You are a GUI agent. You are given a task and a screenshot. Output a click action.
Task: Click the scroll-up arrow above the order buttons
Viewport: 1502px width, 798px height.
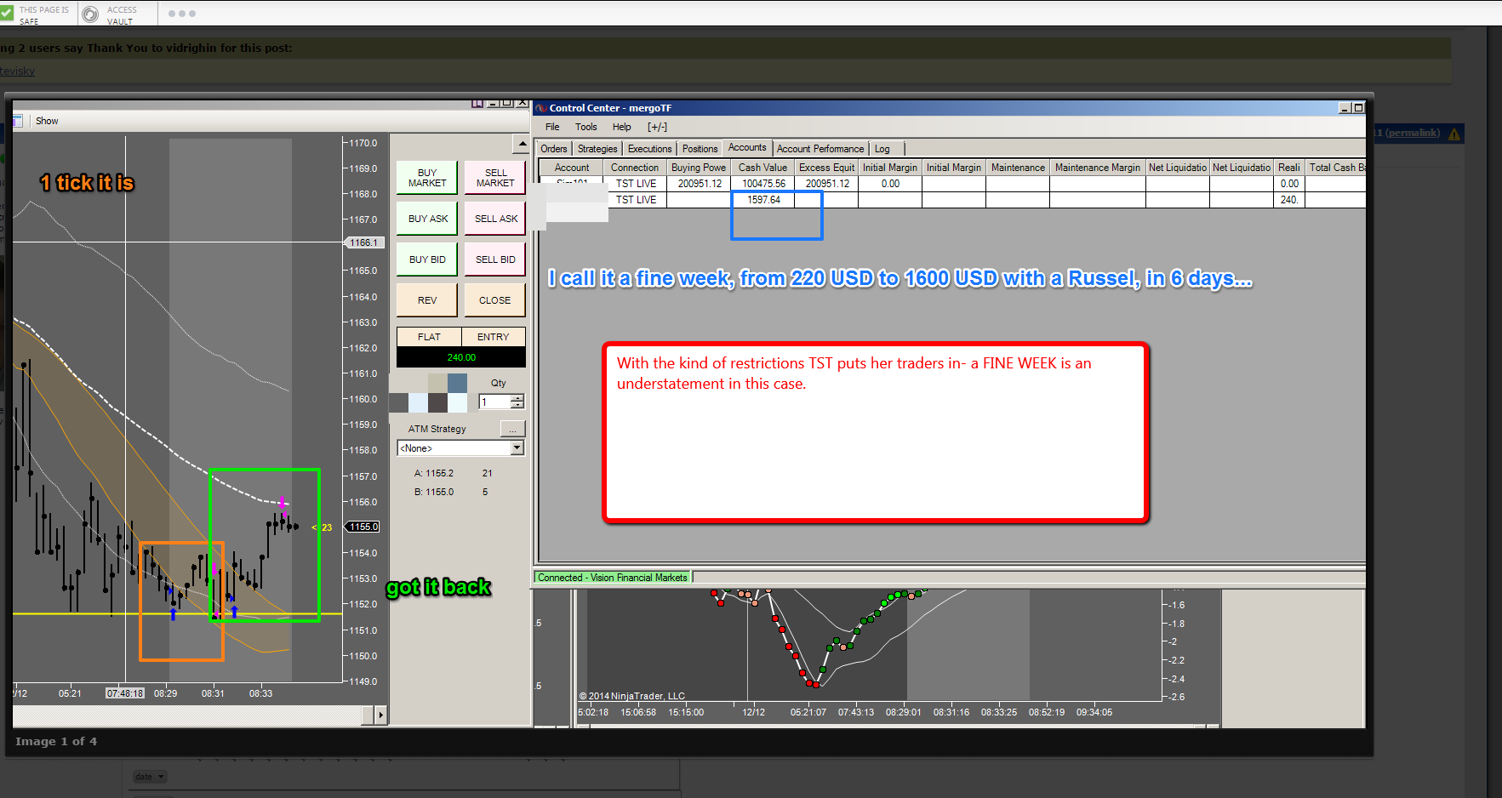[523, 143]
